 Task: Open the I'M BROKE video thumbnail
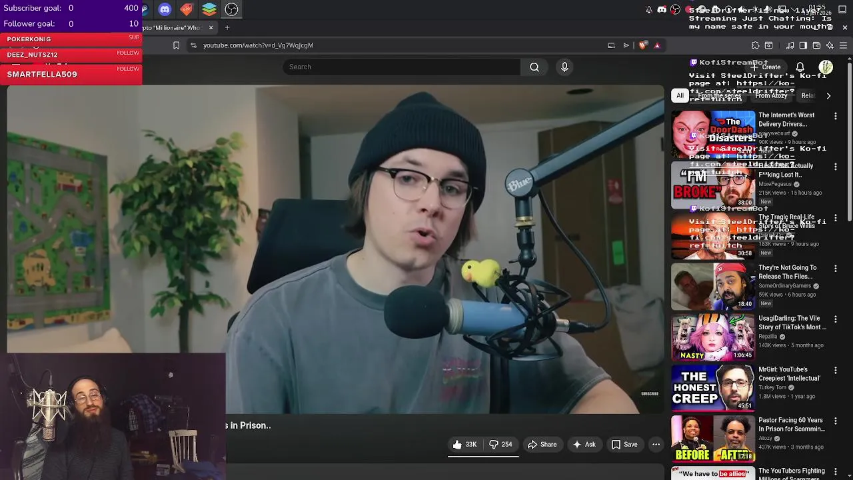713,185
